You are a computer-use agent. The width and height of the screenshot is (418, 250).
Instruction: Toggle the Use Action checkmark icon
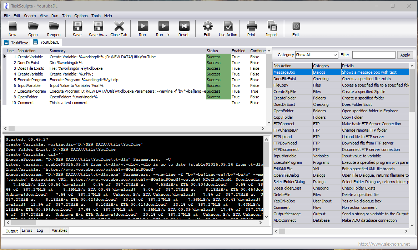click(228, 26)
